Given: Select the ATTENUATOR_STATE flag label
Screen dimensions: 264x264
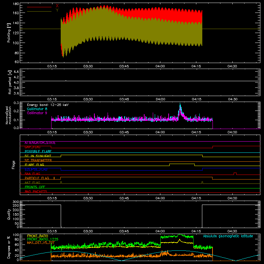Looking at the screenshot, I should pyautogui.click(x=40, y=143).
